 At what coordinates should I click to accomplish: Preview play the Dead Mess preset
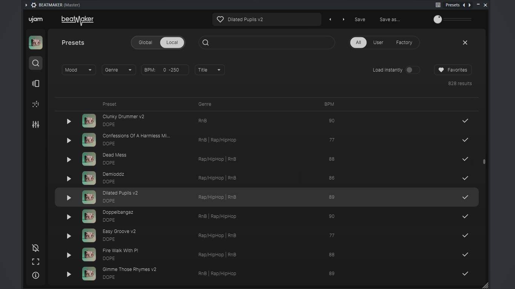(69, 160)
